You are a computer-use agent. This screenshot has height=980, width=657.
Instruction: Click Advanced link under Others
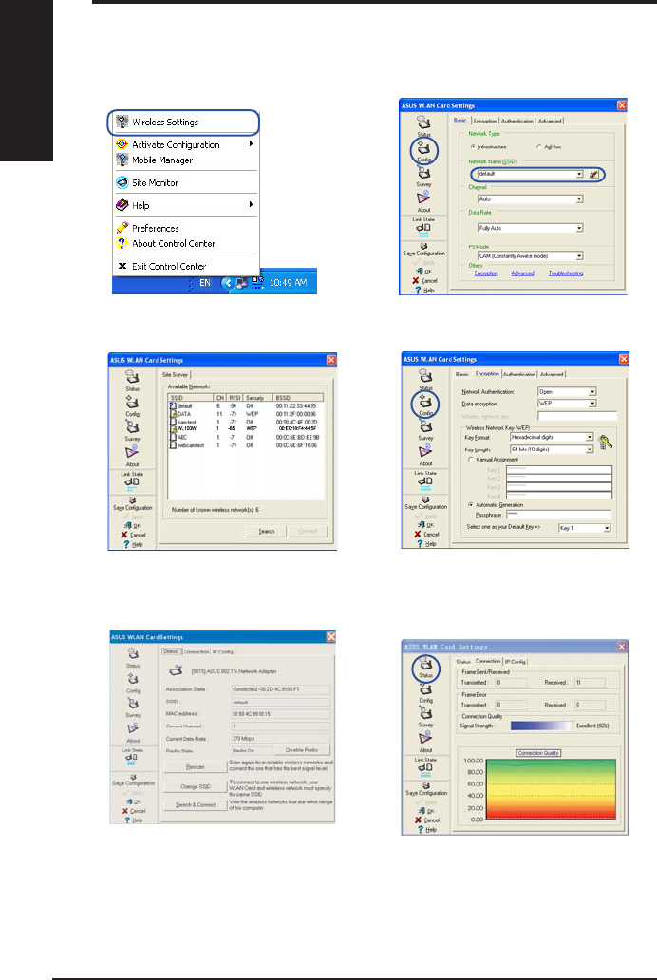click(522, 273)
